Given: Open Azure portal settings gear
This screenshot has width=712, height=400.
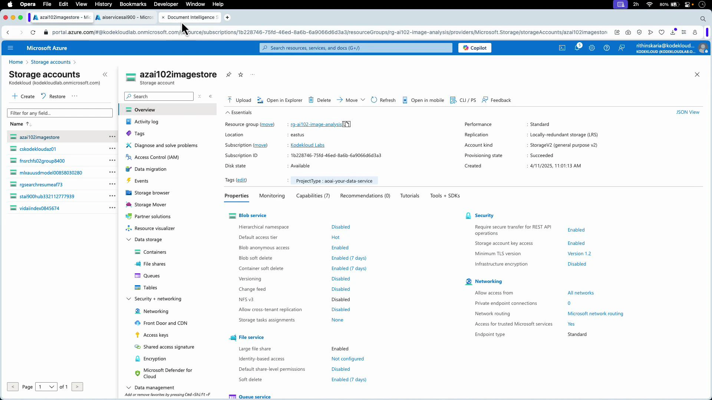Looking at the screenshot, I should 591,47.
